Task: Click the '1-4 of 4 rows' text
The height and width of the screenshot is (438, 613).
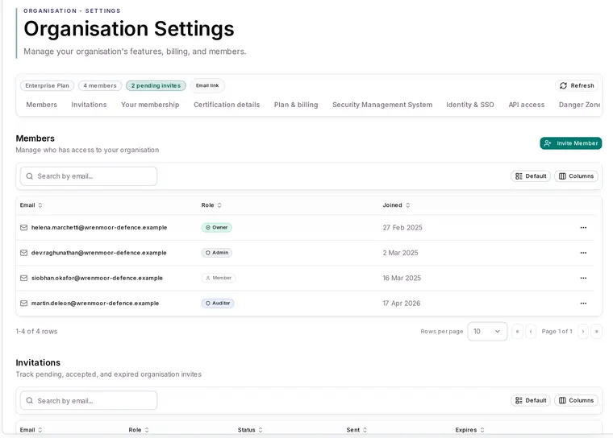Action: tap(37, 332)
